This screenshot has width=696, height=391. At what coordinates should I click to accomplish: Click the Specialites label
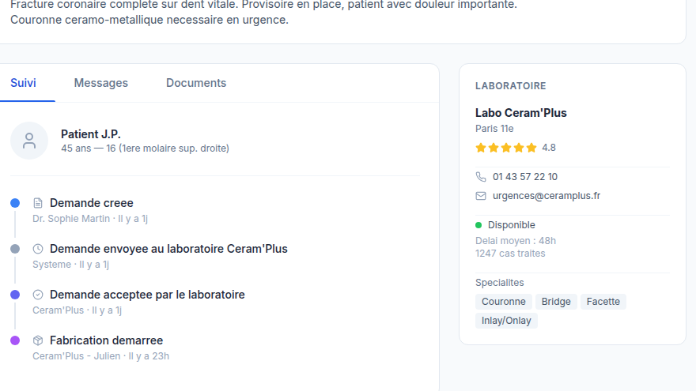point(499,283)
